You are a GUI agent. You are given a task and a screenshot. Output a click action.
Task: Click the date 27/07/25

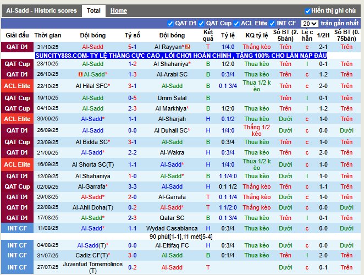pyautogui.click(x=48, y=267)
